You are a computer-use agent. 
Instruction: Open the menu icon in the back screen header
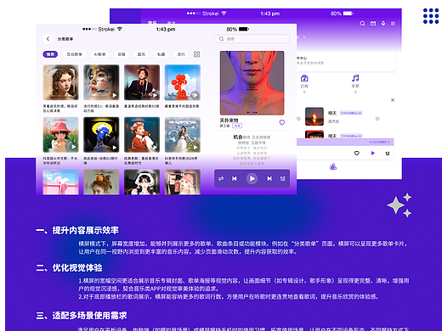pyautogui.click(x=393, y=24)
